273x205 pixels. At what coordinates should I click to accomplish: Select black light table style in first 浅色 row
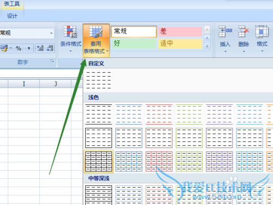pos(98,114)
